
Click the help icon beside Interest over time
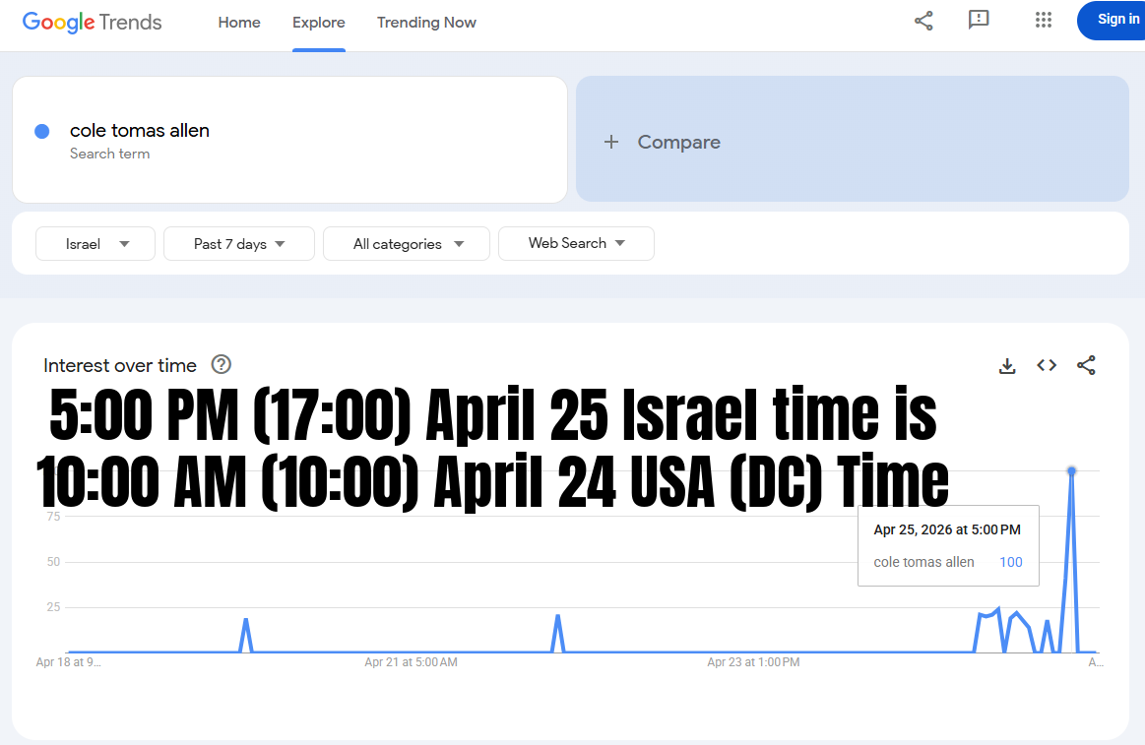(222, 364)
